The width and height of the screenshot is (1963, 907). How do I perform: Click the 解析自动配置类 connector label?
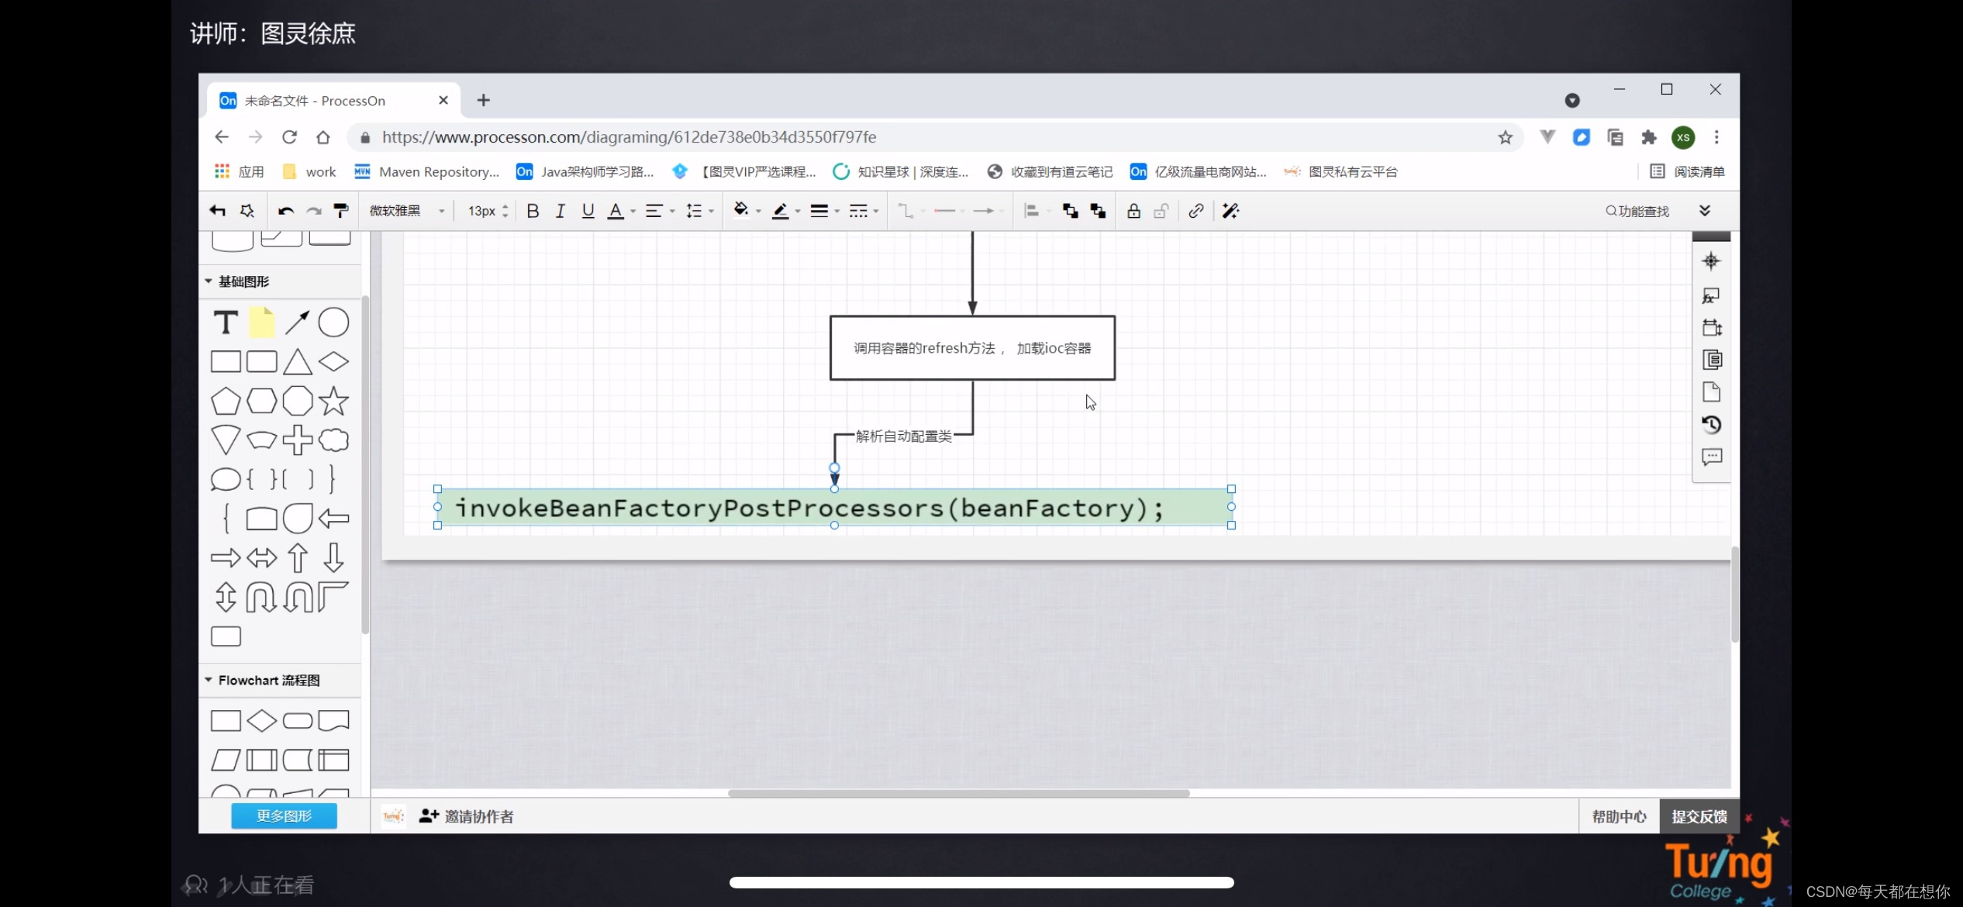pos(903,436)
